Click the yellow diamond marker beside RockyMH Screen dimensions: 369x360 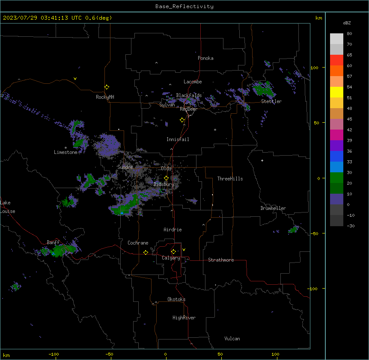[107, 87]
